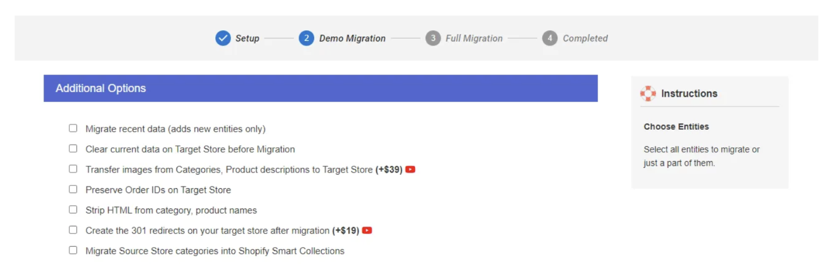Click the Full Migration step 3 circle
Image resolution: width=829 pixels, height=276 pixels.
(433, 38)
